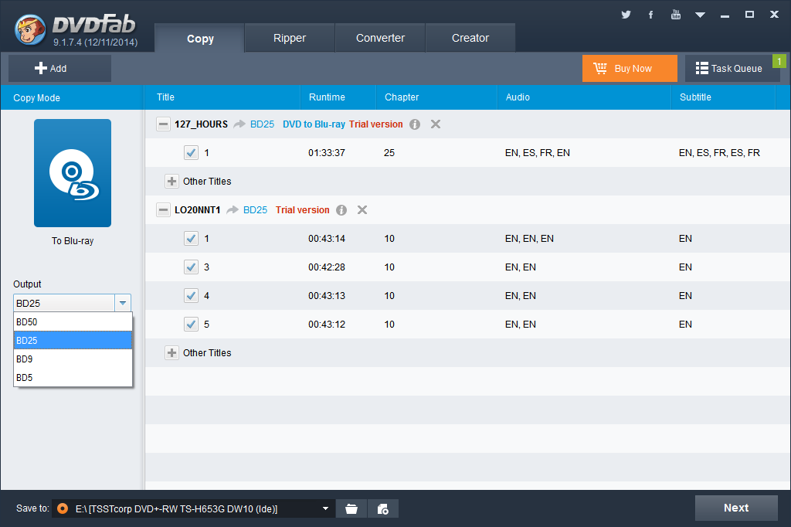Switch to the Converter tab

(x=380, y=38)
